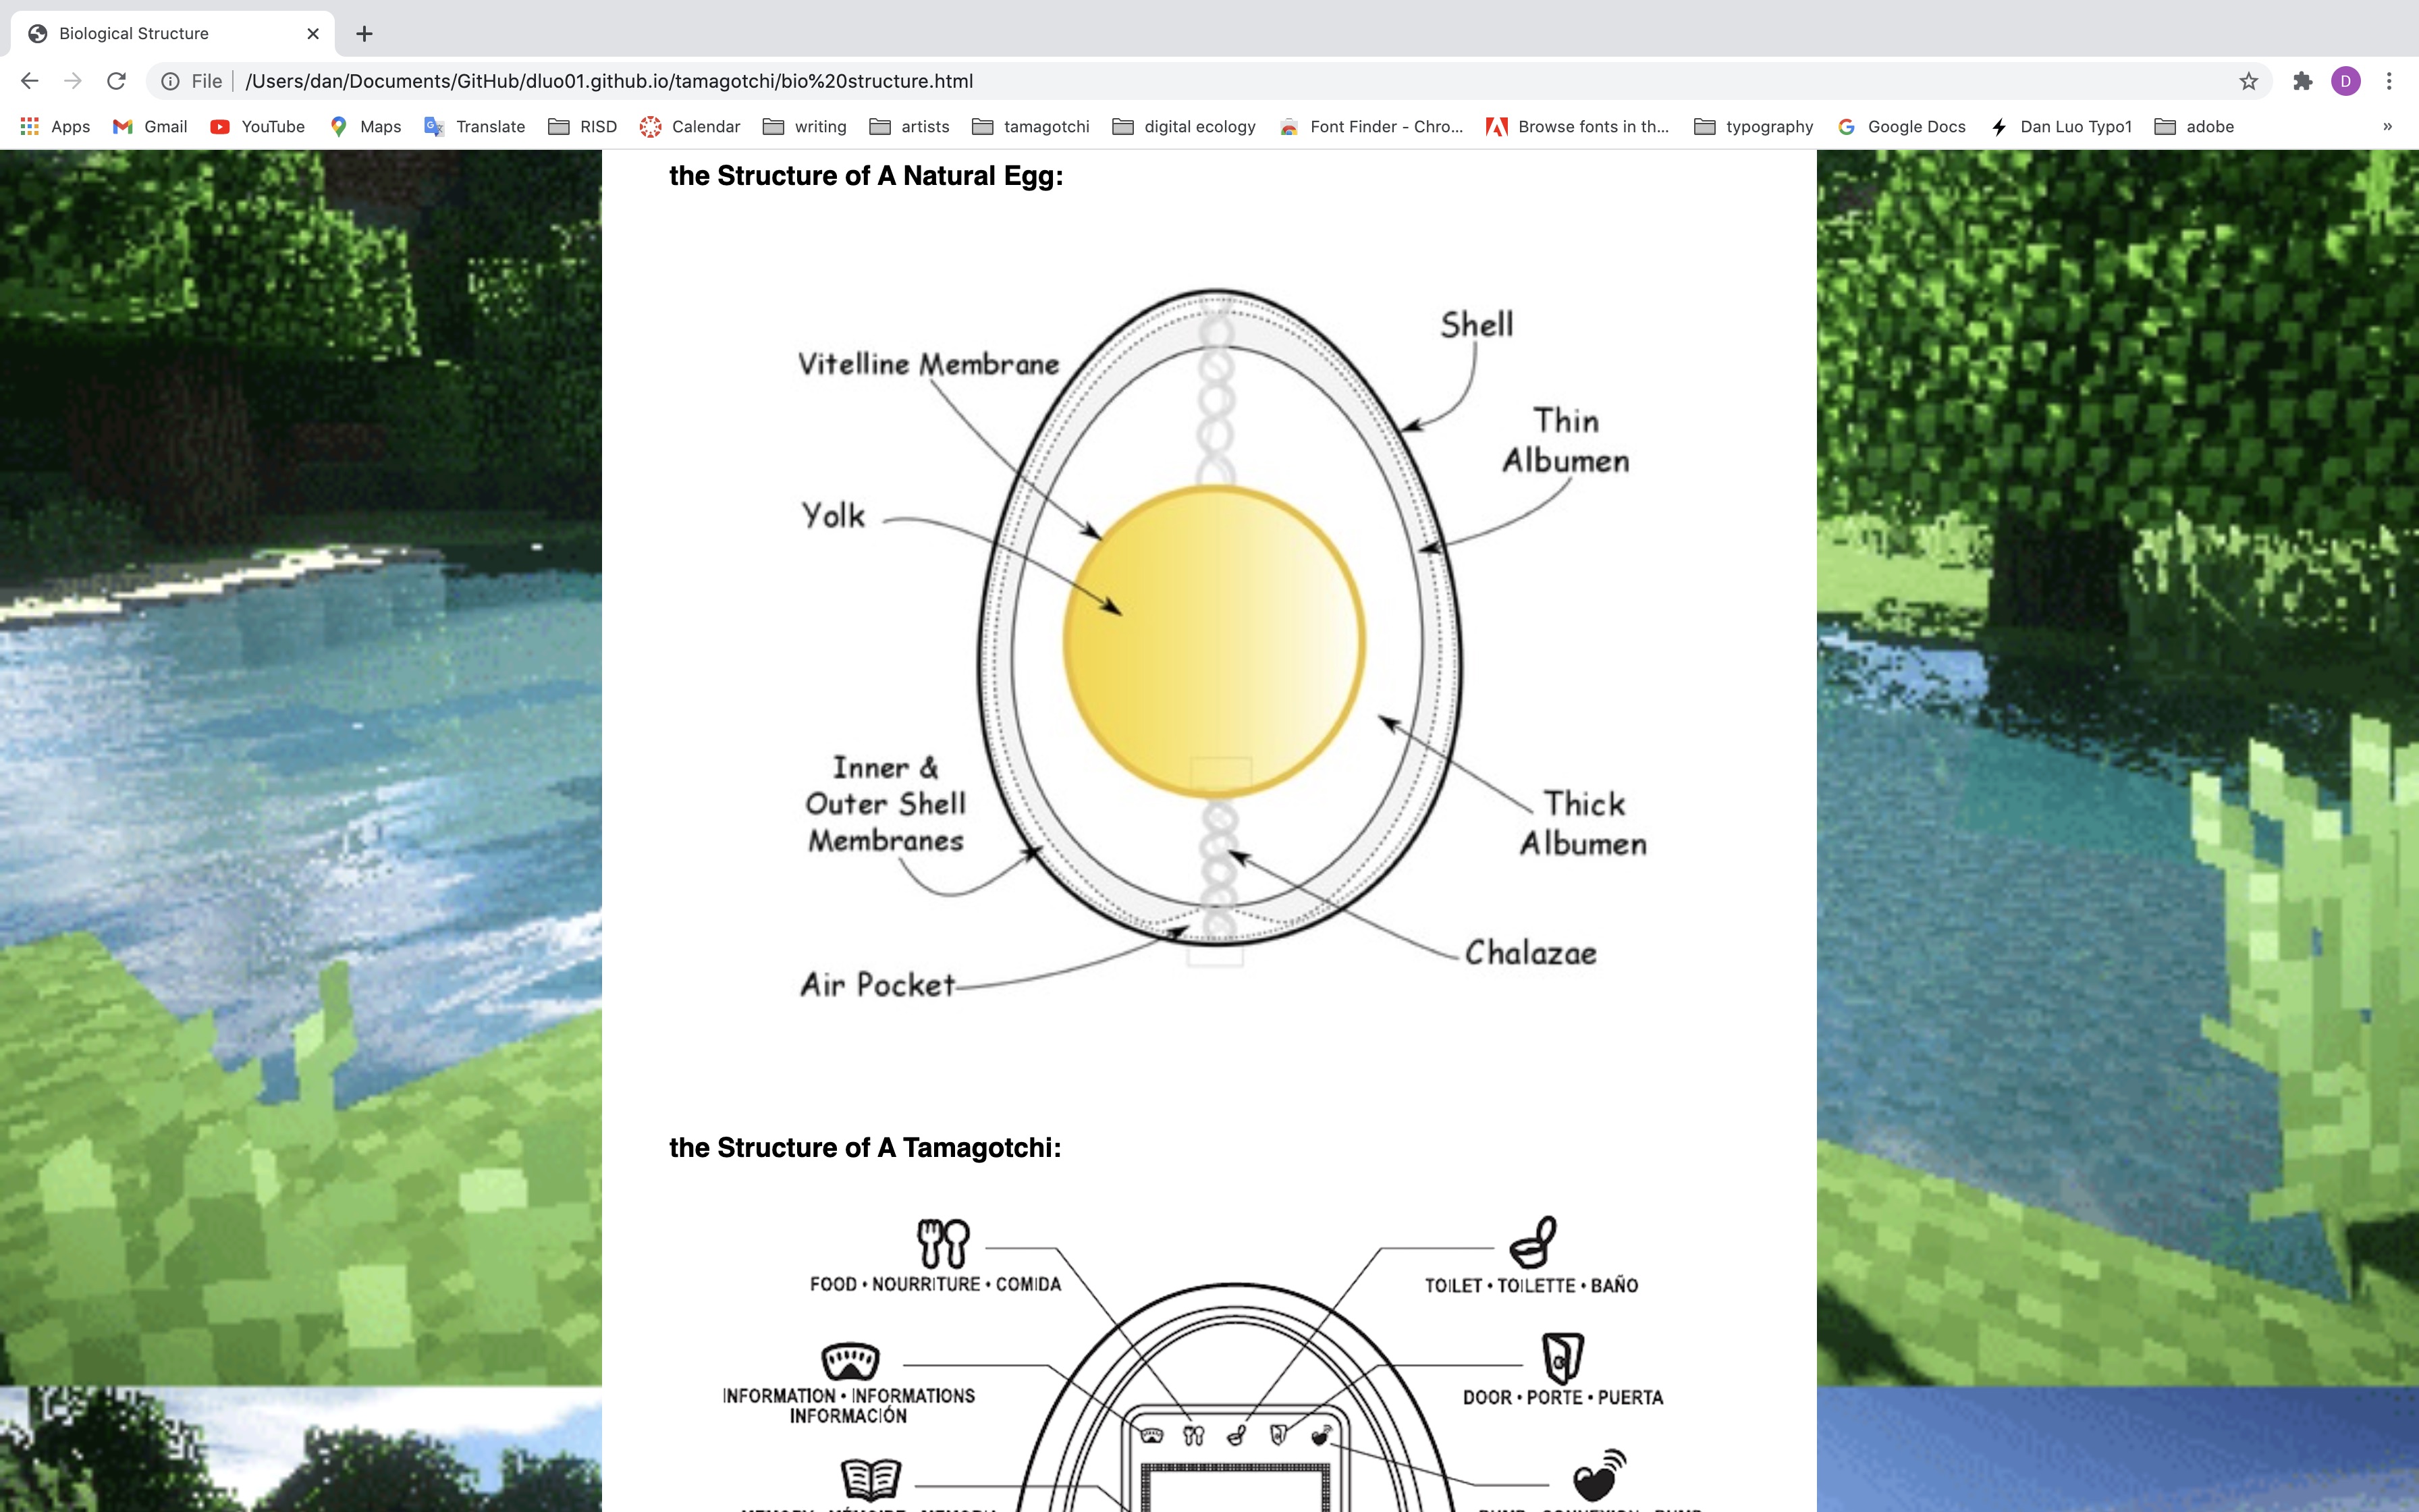Viewport: 2419px width, 1512px height.
Task: Click the Tamagotchi toilet icon
Action: click(1532, 1242)
